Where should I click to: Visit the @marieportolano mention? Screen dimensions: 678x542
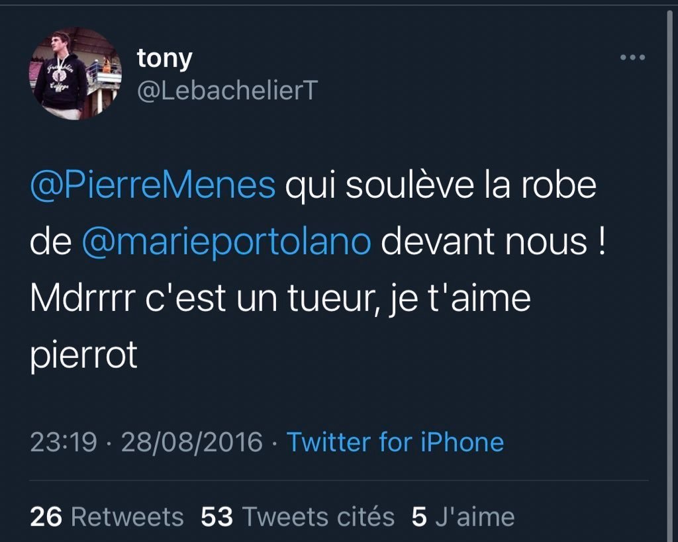tap(226, 242)
